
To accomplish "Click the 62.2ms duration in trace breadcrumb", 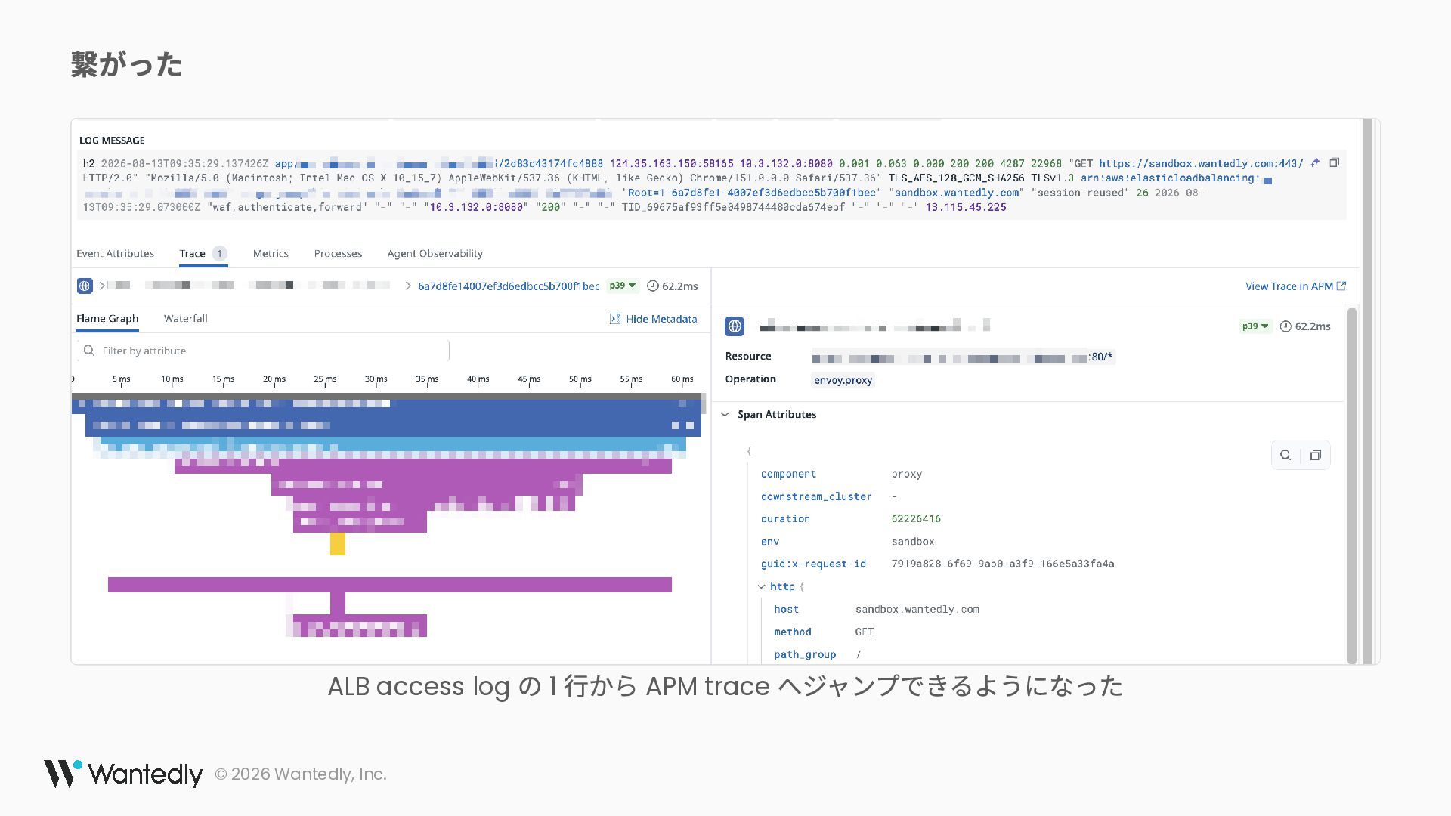I will [x=680, y=286].
